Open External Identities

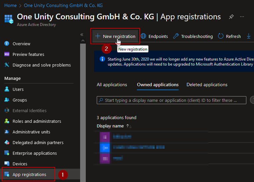click(x=30, y=111)
